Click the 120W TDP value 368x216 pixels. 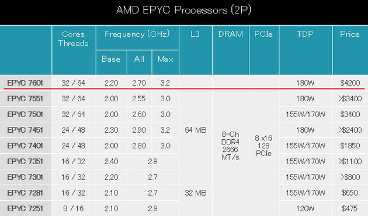305,208
